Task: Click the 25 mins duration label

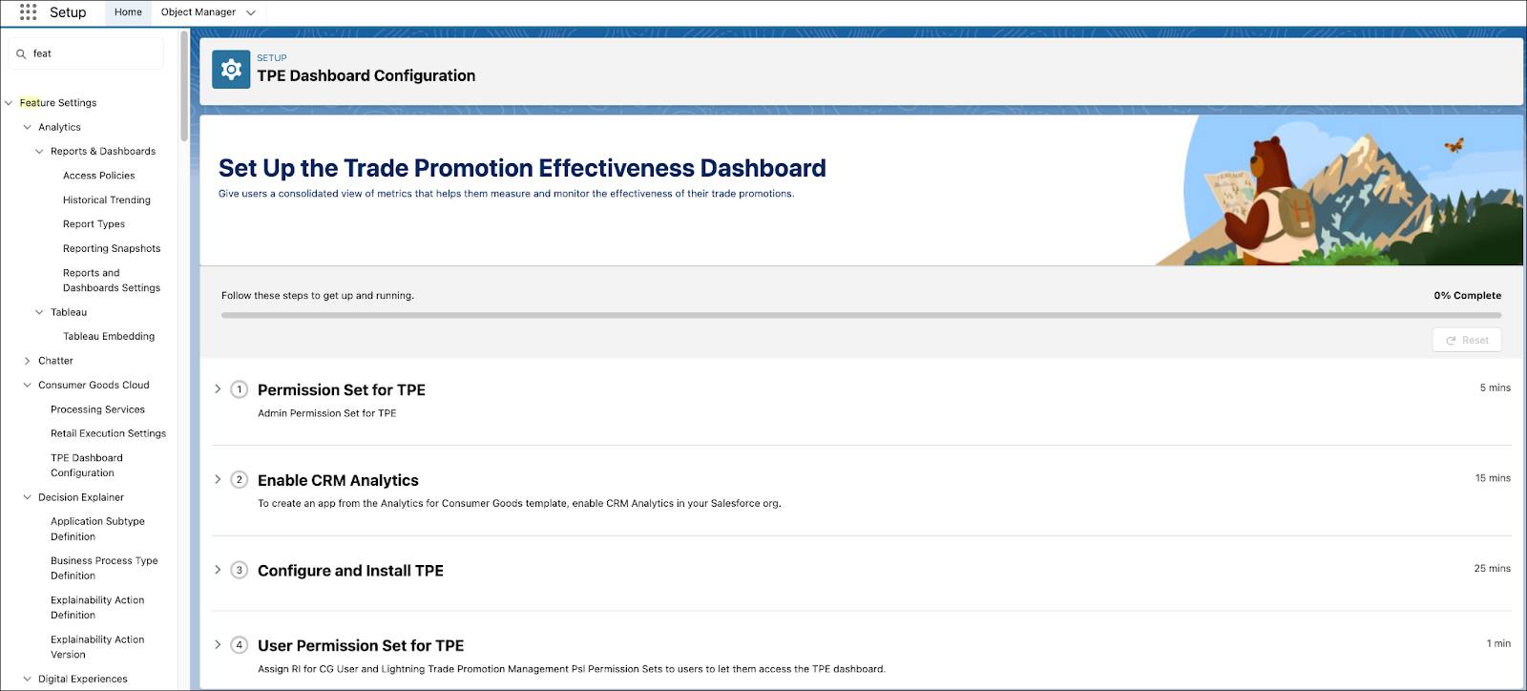Action: coord(1492,569)
